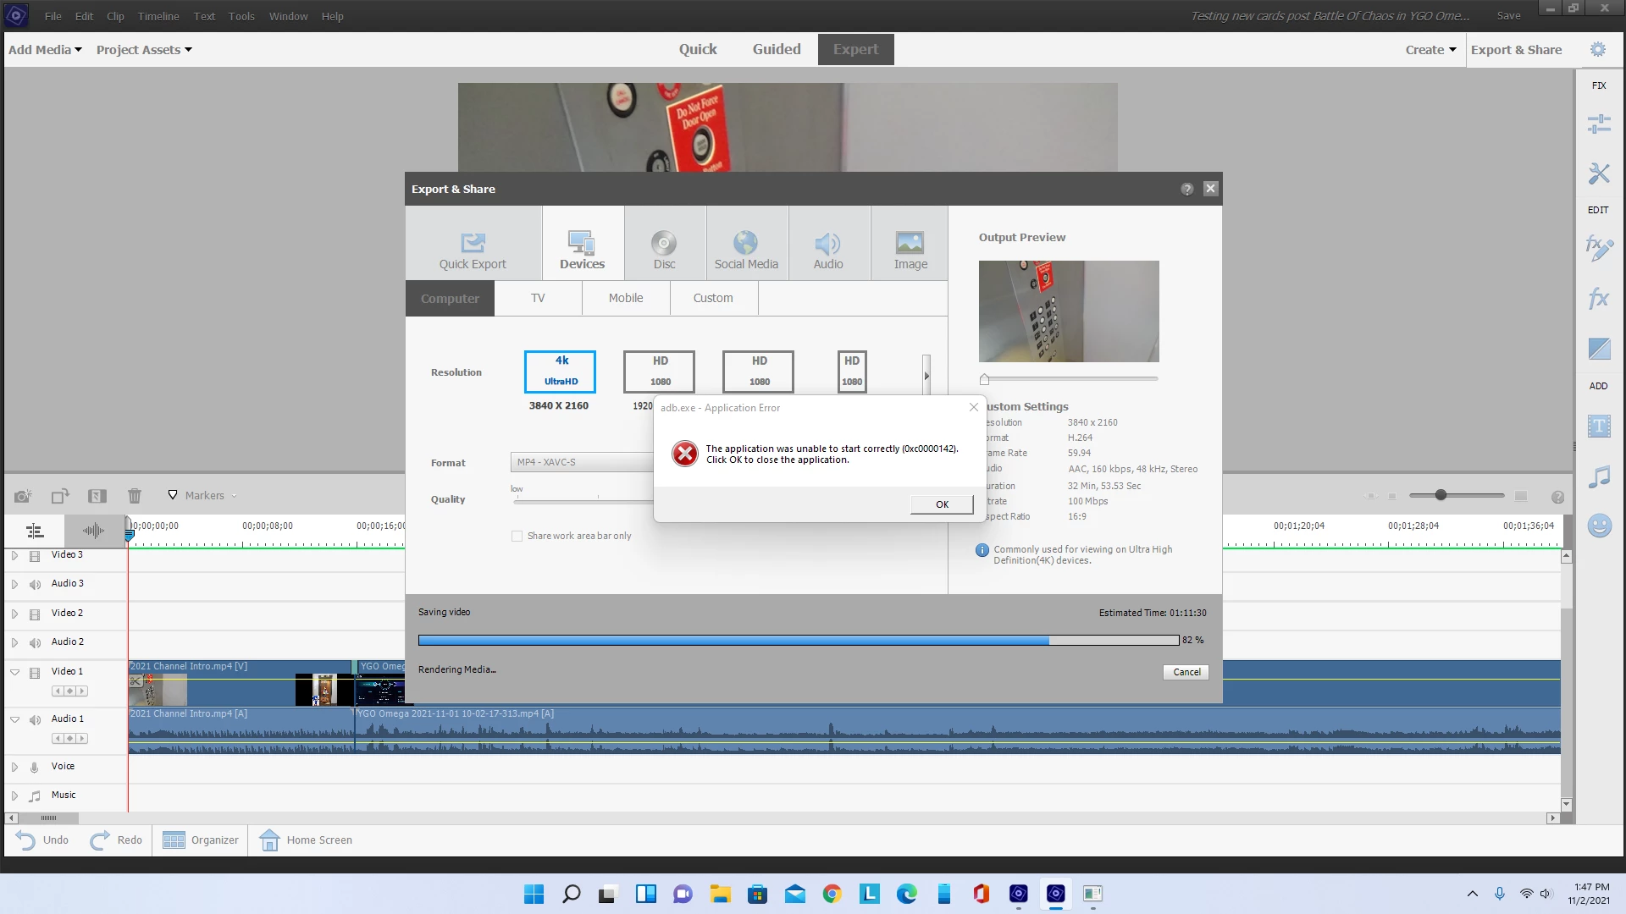Open the Titles and Text icon
1626x914 pixels.
1598,427
